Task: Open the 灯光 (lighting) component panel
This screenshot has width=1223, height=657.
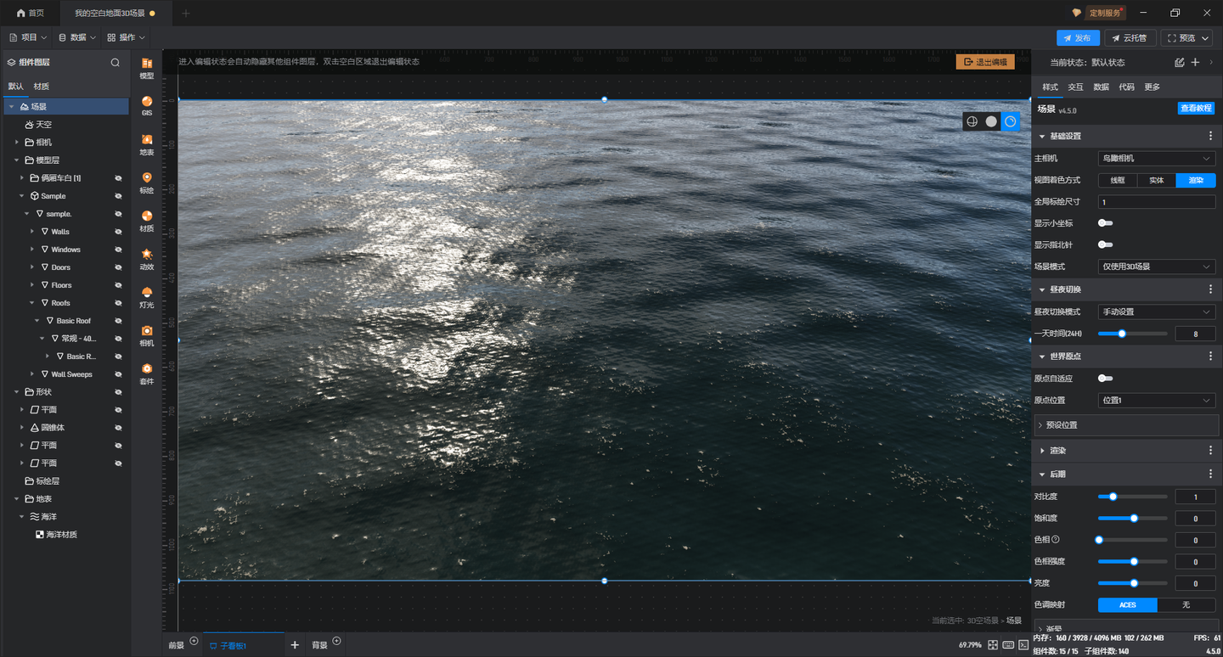Action: pos(147,297)
